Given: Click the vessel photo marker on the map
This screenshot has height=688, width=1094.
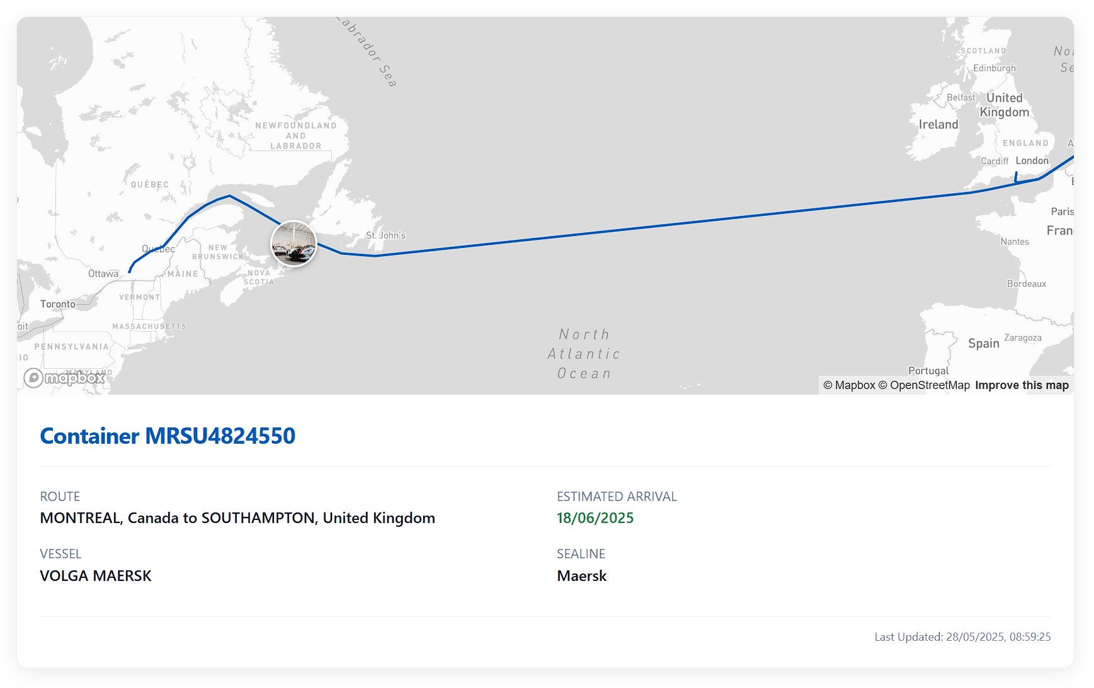Looking at the screenshot, I should pos(293,244).
